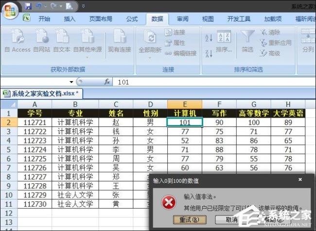Select column A header

click(35, 105)
